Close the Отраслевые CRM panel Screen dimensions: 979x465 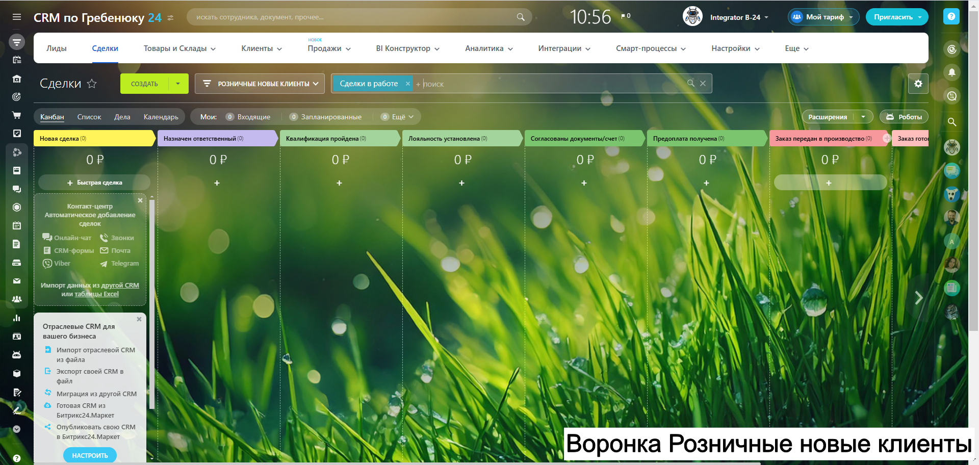pyautogui.click(x=139, y=319)
